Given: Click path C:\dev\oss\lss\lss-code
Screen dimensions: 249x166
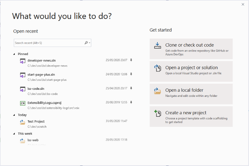Looking at the screenshot, I should (x=42, y=94).
